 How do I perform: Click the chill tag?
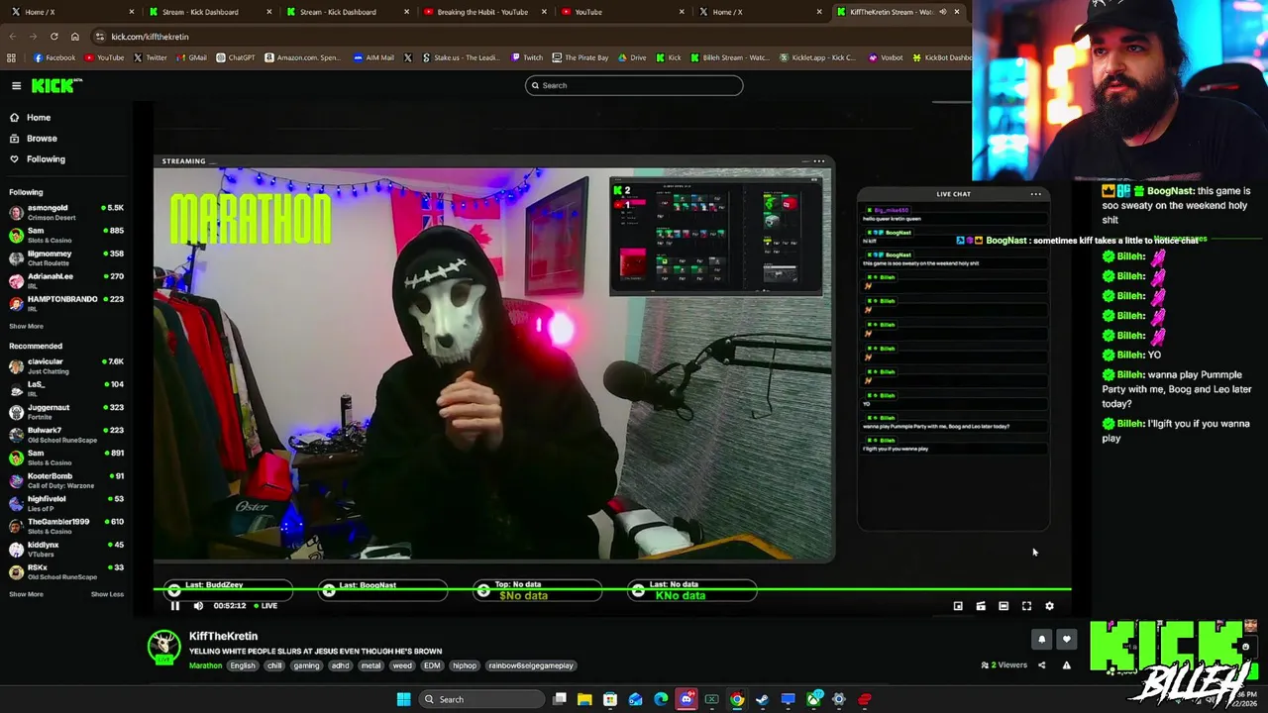click(x=274, y=665)
